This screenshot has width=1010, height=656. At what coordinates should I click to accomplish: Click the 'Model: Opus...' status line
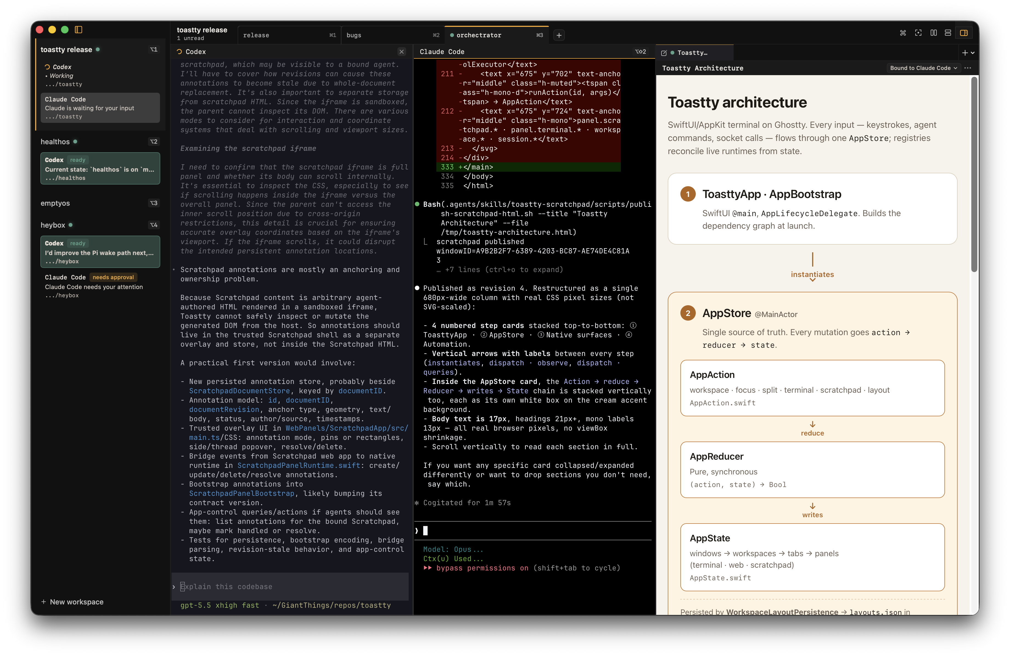453,550
